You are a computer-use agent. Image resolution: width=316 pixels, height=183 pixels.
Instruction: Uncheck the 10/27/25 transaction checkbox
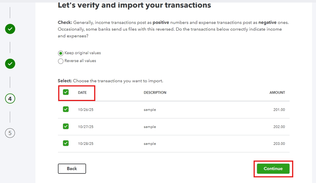coord(66,126)
